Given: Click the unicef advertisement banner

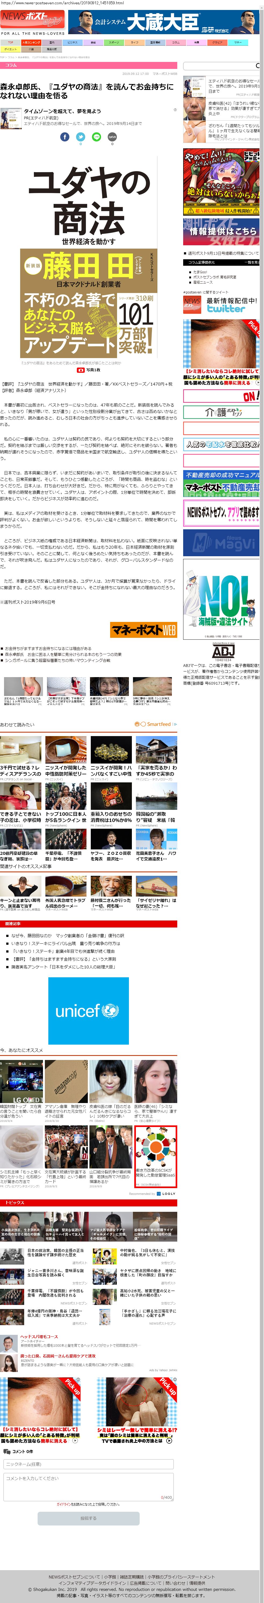Looking at the screenshot, I should [x=89, y=1011].
